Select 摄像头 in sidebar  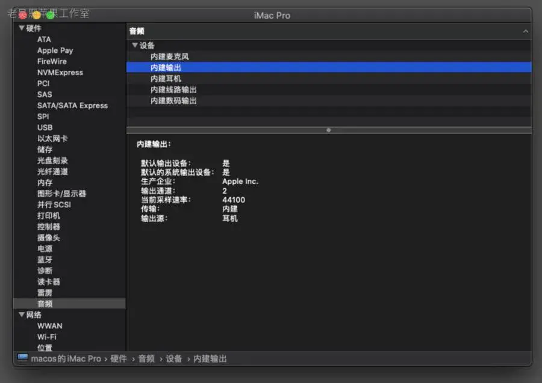(48, 237)
